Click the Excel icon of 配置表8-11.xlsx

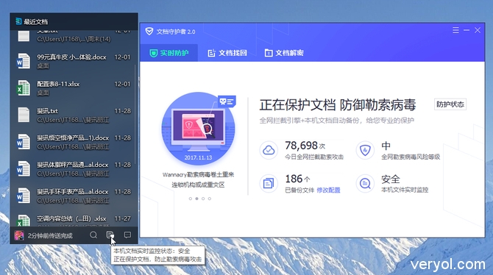[x=24, y=88]
